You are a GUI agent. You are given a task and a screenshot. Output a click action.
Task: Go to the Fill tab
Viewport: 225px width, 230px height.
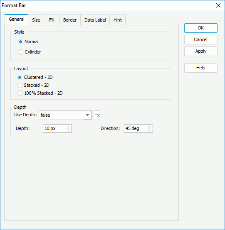coord(52,20)
